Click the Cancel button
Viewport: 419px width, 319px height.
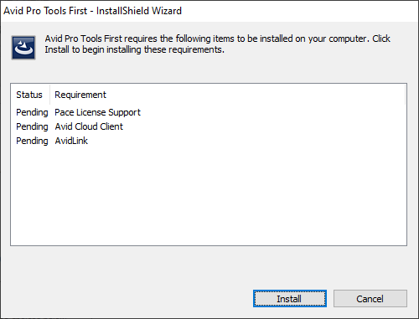370,299
